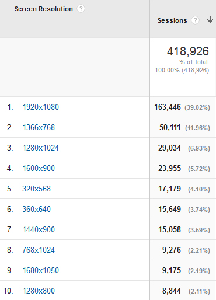Open the 1440x900 resolution link

(39, 229)
